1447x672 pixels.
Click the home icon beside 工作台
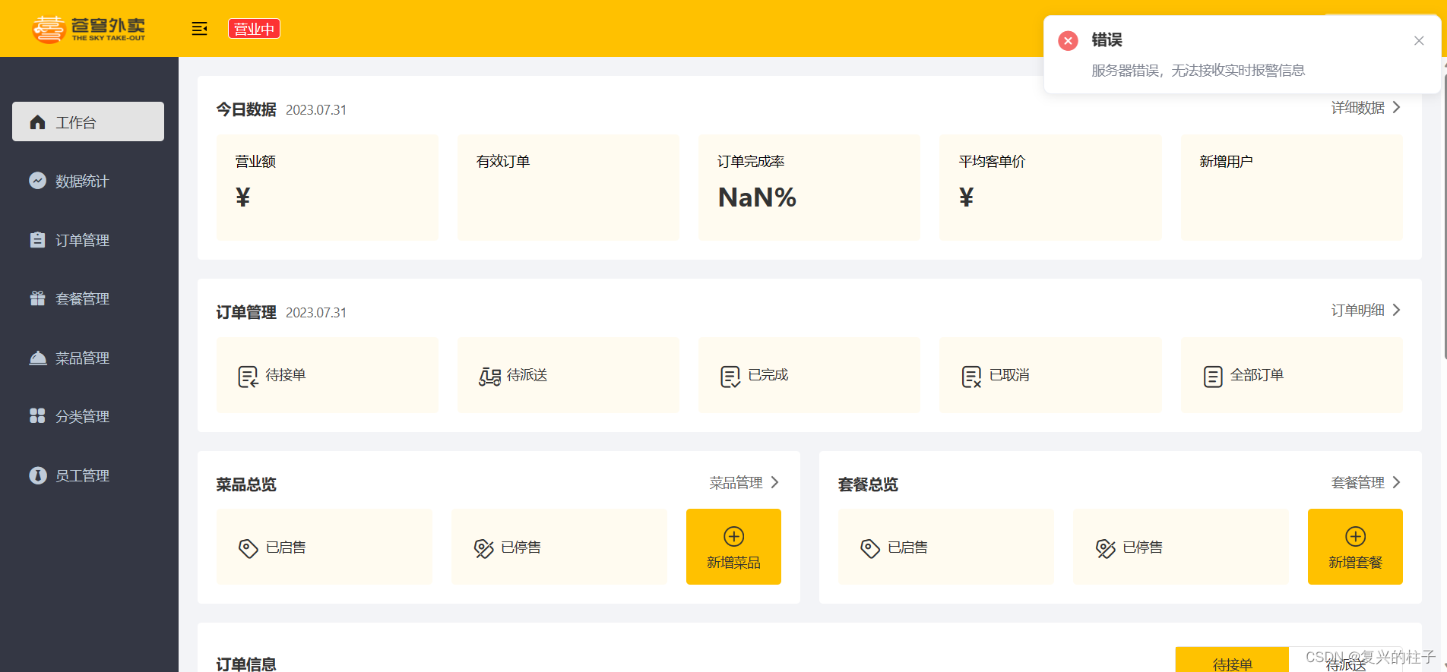point(37,121)
